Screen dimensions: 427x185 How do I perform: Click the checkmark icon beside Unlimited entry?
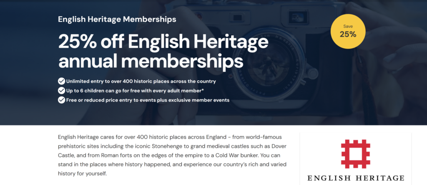pos(61,81)
